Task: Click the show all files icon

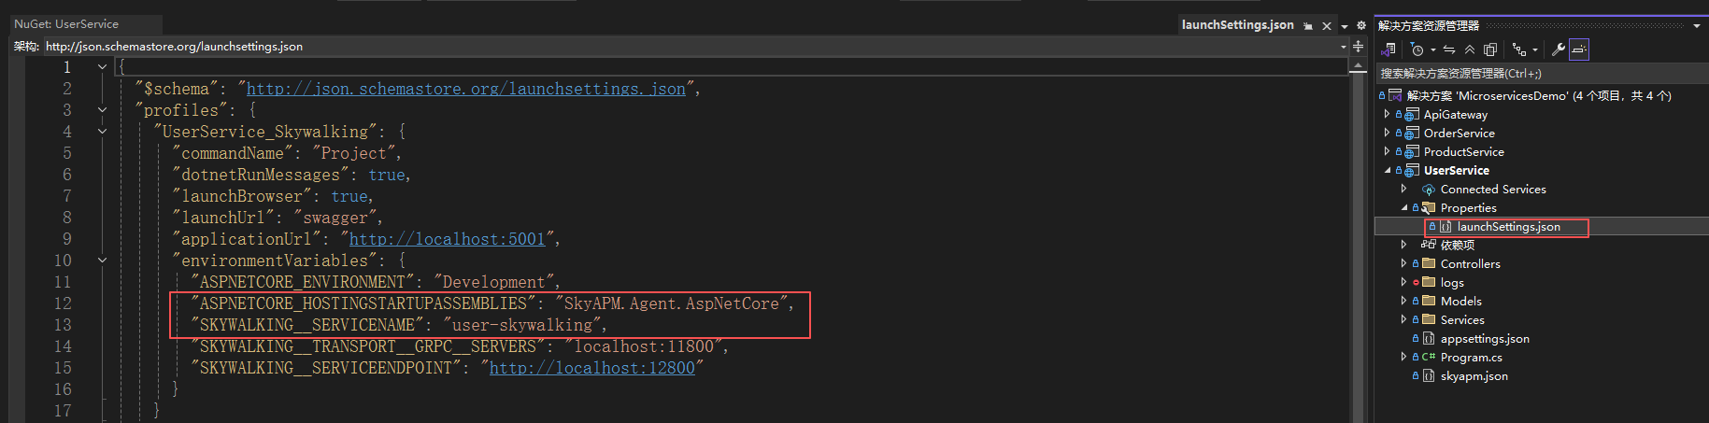Action: pos(1490,49)
